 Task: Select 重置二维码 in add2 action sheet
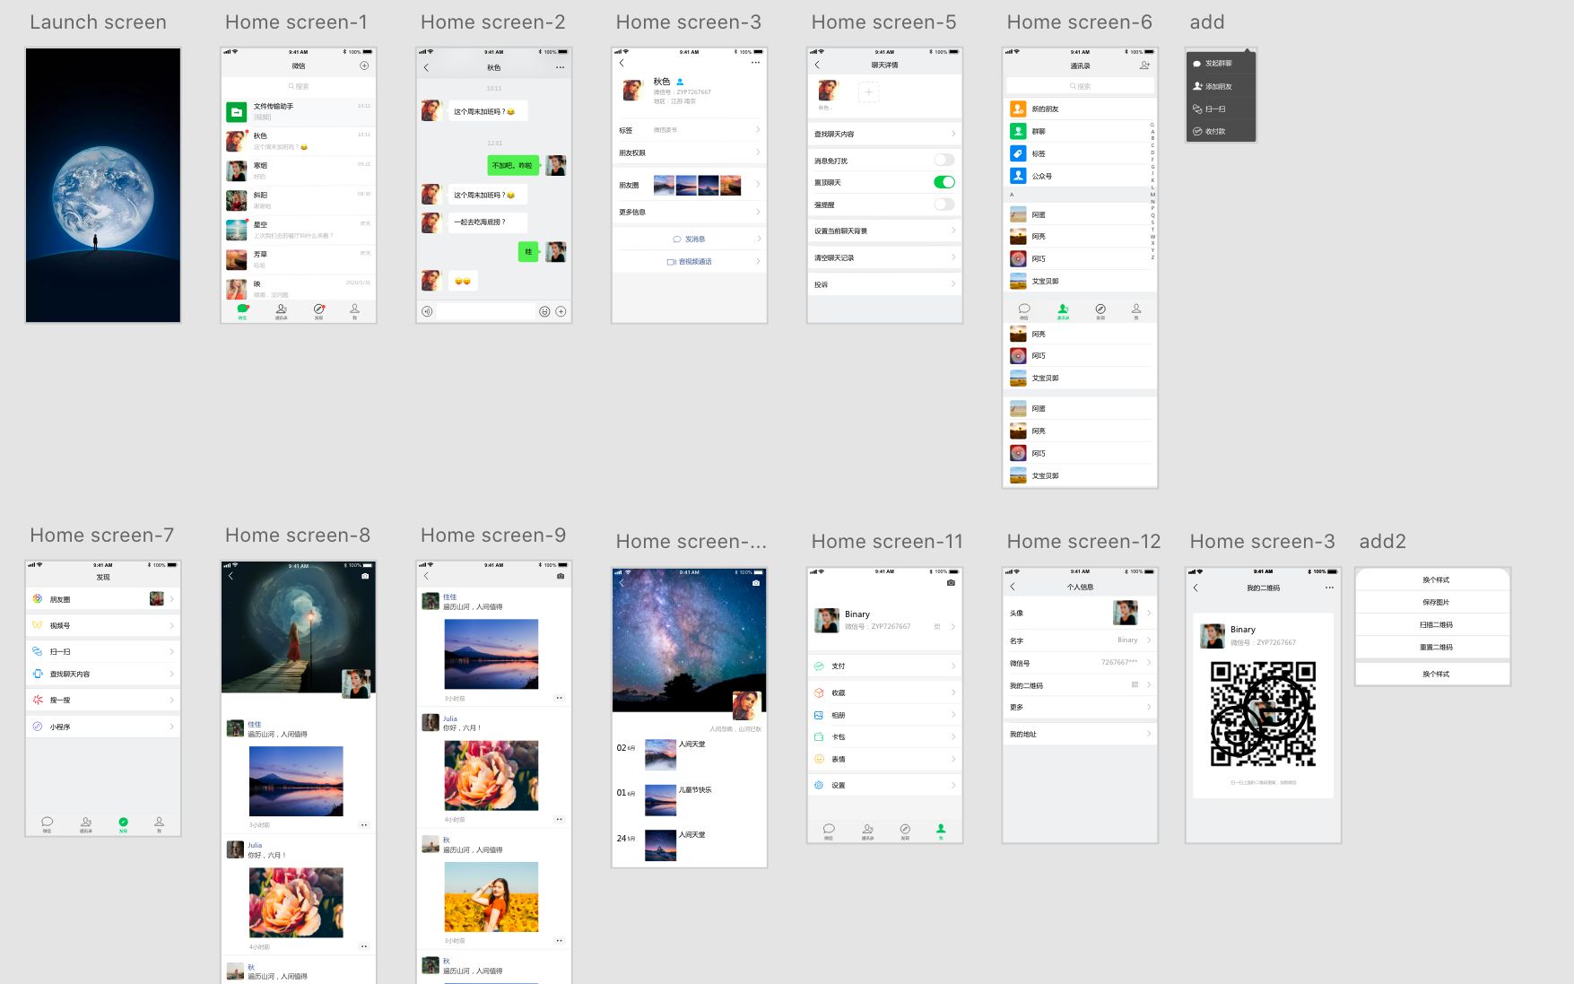(1433, 647)
